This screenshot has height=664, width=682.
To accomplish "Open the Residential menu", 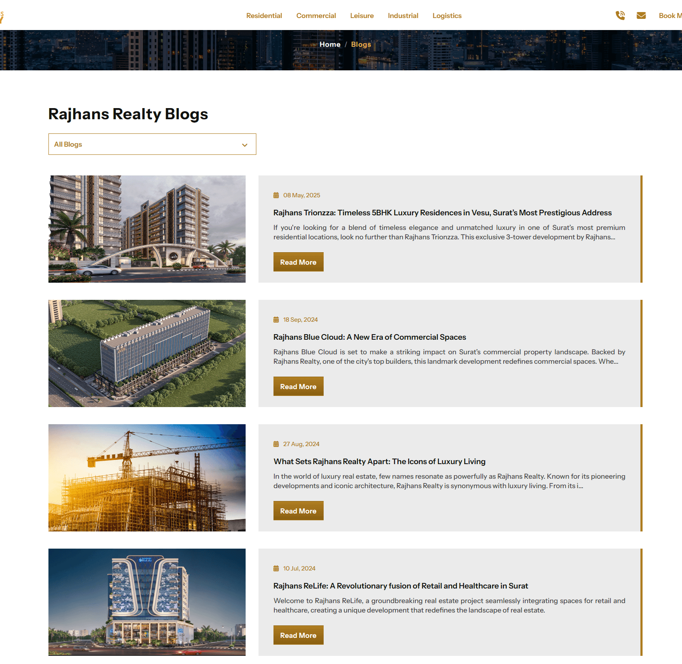I will [x=264, y=15].
